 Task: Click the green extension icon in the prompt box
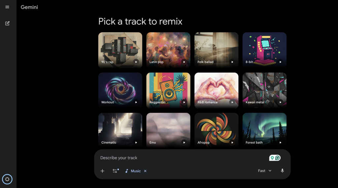click(275, 158)
